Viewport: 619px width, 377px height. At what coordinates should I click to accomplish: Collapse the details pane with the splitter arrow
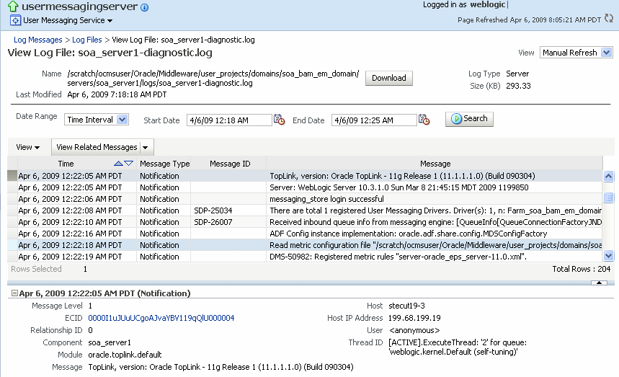[599, 283]
